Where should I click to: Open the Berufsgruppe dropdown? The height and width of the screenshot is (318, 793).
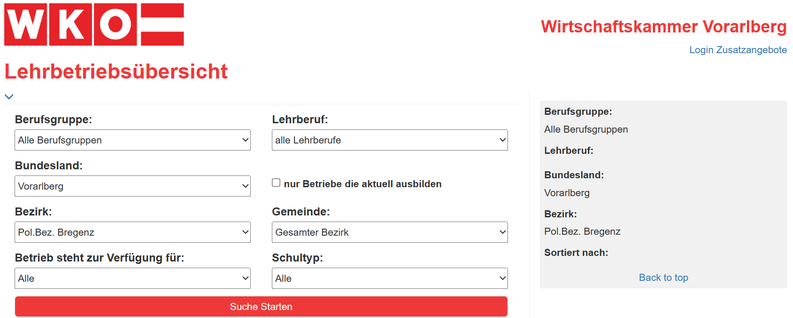(133, 140)
